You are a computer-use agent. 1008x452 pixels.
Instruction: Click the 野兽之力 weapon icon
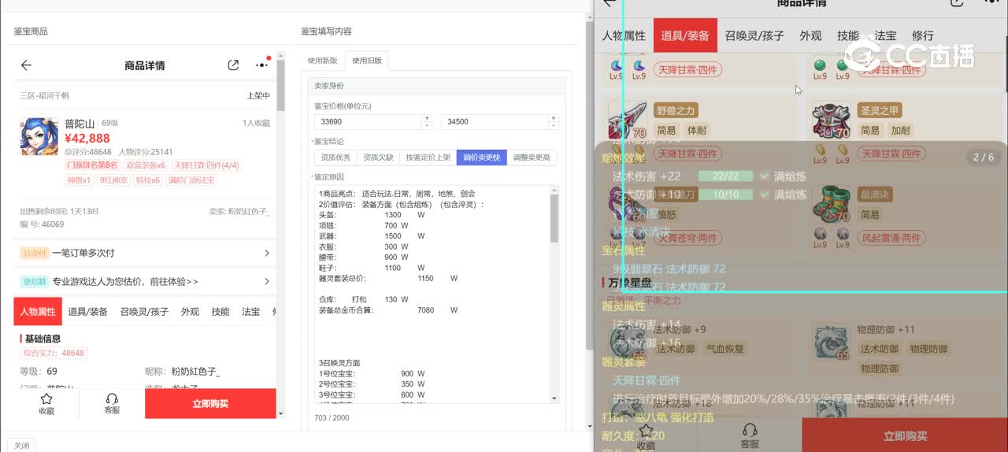point(627,120)
